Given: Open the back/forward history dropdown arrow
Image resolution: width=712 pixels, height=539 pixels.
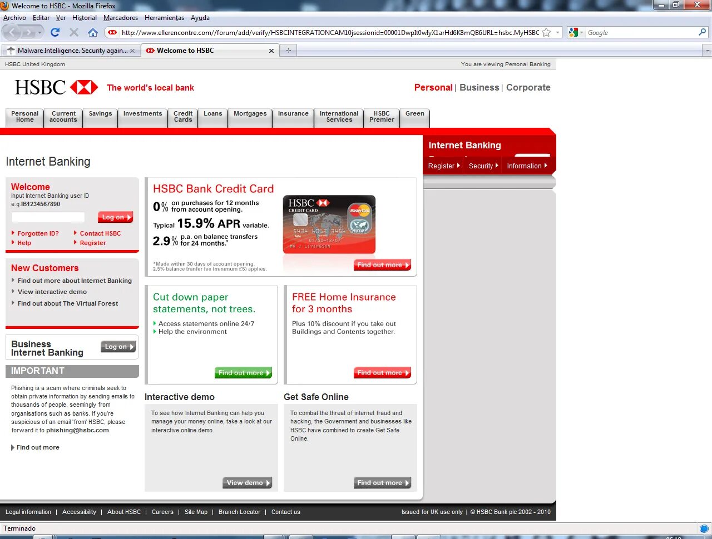Looking at the screenshot, I should coord(40,33).
